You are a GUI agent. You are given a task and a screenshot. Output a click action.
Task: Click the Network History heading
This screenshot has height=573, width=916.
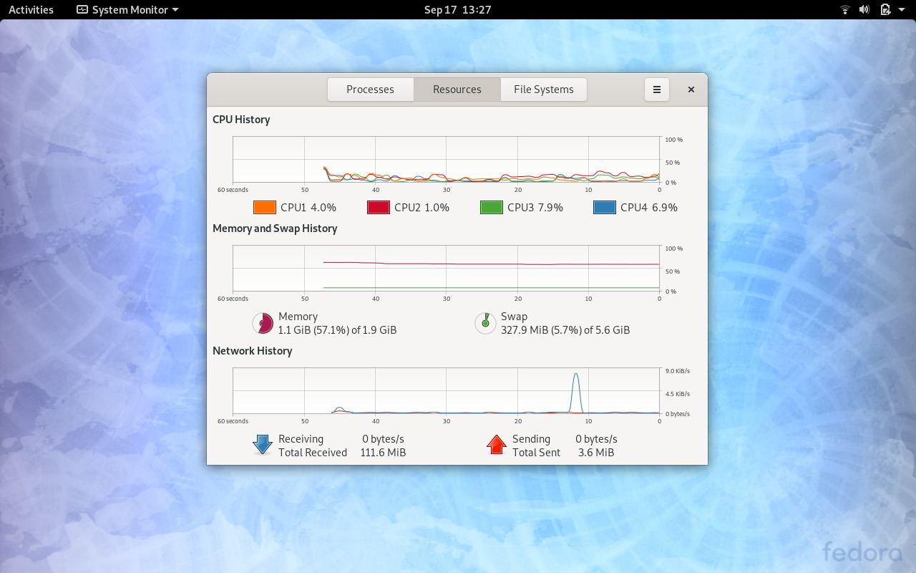[253, 351]
